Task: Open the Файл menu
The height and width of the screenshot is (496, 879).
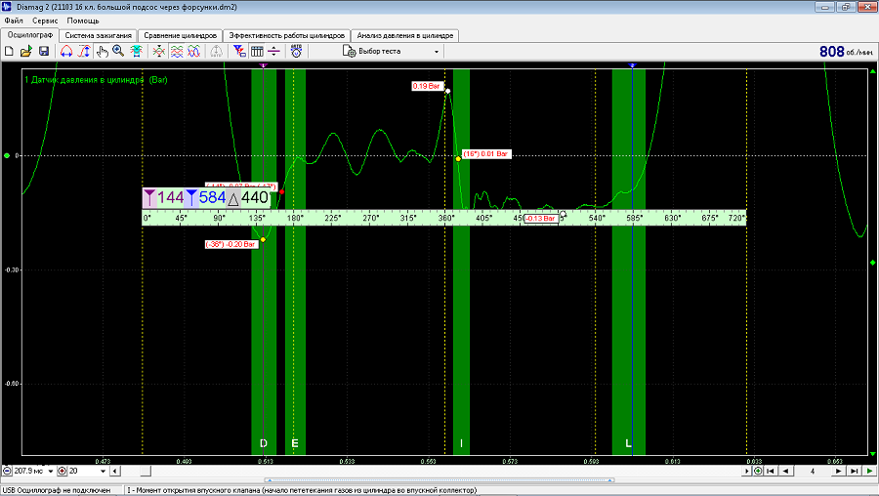Action: (x=14, y=21)
